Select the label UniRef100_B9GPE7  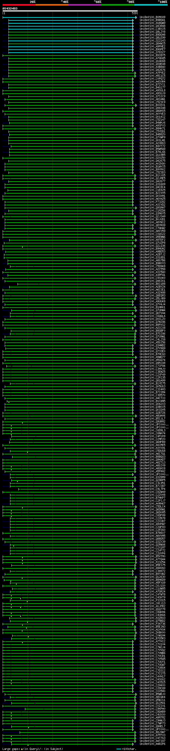152,49
